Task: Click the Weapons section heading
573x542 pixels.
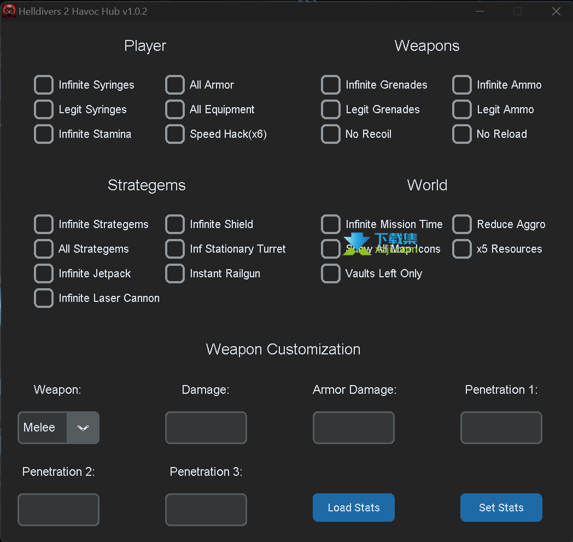Action: click(427, 46)
